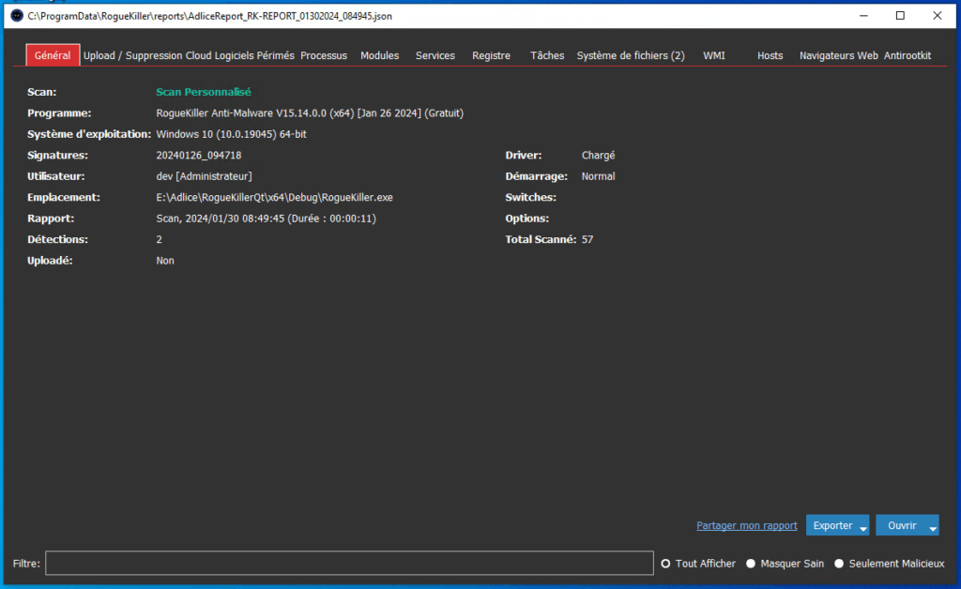View the WMI tab
The height and width of the screenshot is (589, 961).
click(x=714, y=55)
